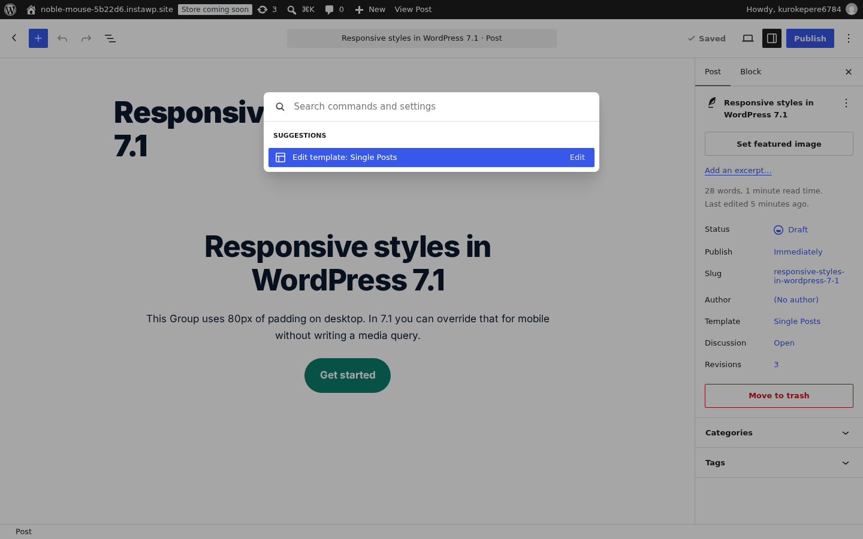Click the Get started button block
The image size is (863, 539).
coord(348,376)
